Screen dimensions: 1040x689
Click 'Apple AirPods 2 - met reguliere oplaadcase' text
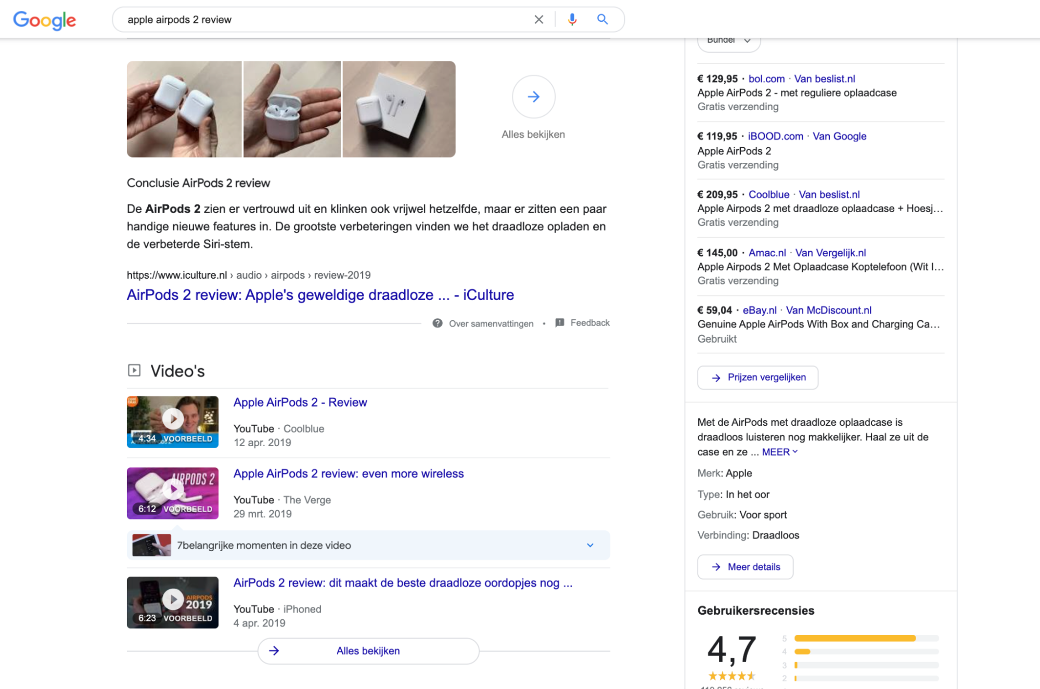click(797, 93)
